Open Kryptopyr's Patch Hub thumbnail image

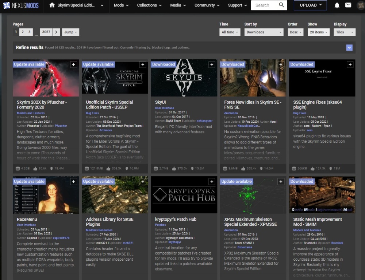(184, 195)
